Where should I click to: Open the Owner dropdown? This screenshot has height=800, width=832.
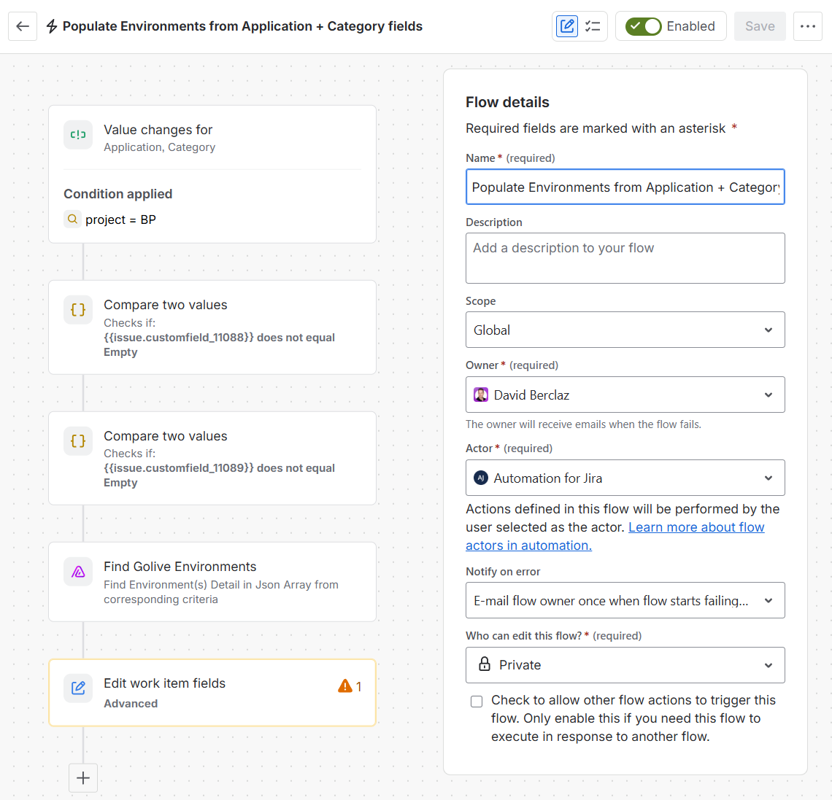coord(625,395)
